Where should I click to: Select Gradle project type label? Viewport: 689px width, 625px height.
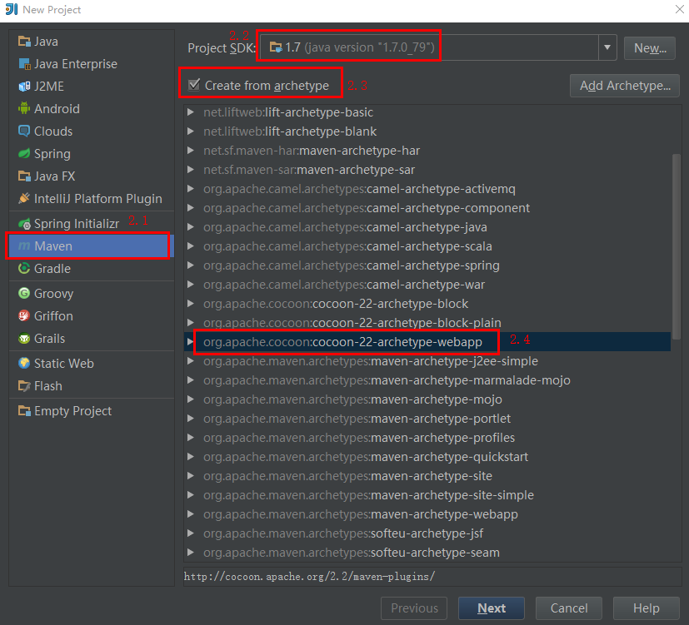pos(52,268)
